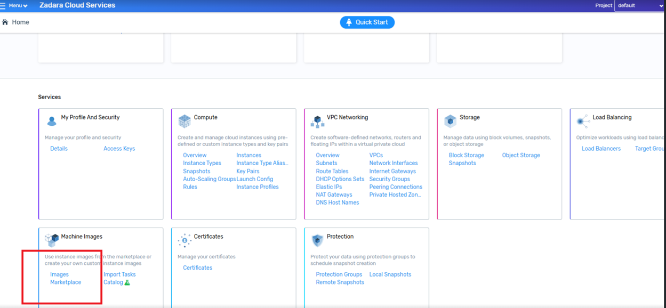Click the Compute cube icon
The image size is (666, 308).
(x=184, y=121)
